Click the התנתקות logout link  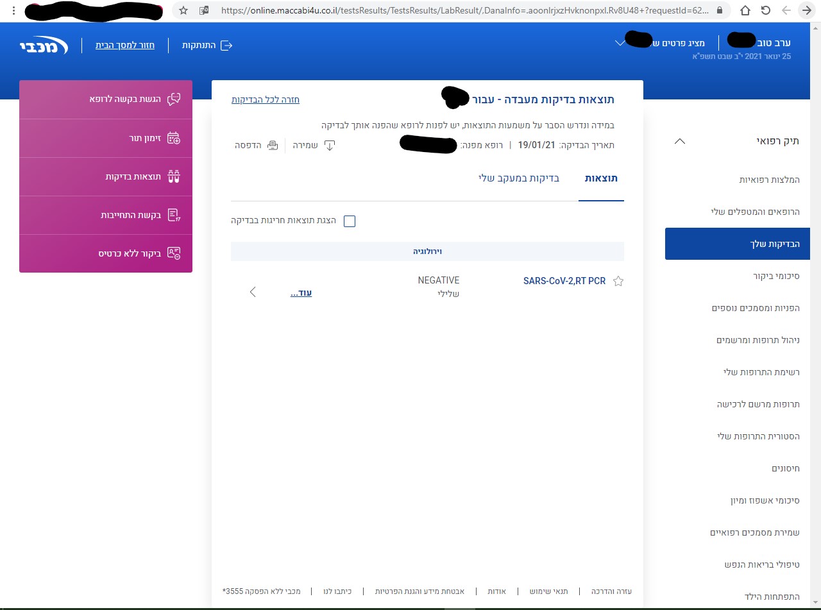198,46
